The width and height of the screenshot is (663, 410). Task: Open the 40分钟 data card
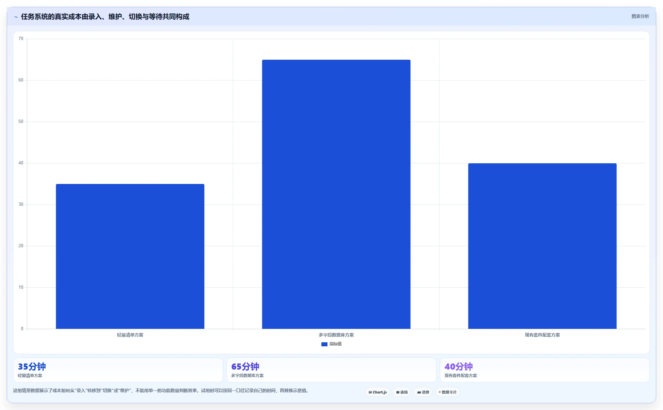545,370
